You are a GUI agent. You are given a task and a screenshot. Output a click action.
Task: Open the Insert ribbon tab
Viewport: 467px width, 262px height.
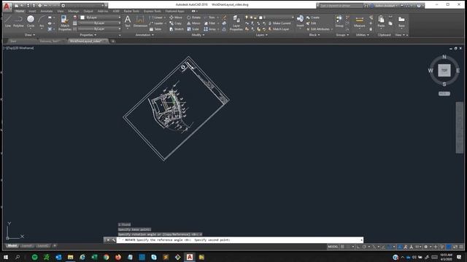point(32,11)
